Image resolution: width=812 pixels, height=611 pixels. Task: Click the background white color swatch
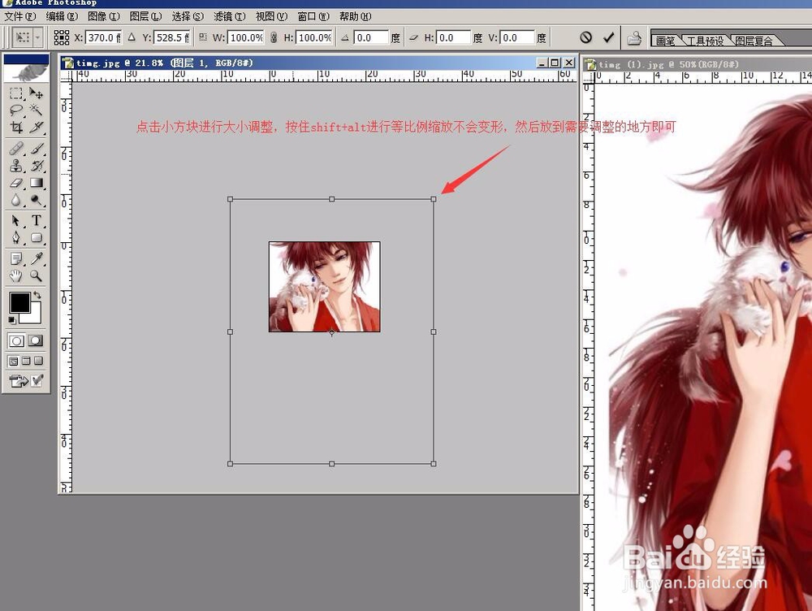coord(34,315)
